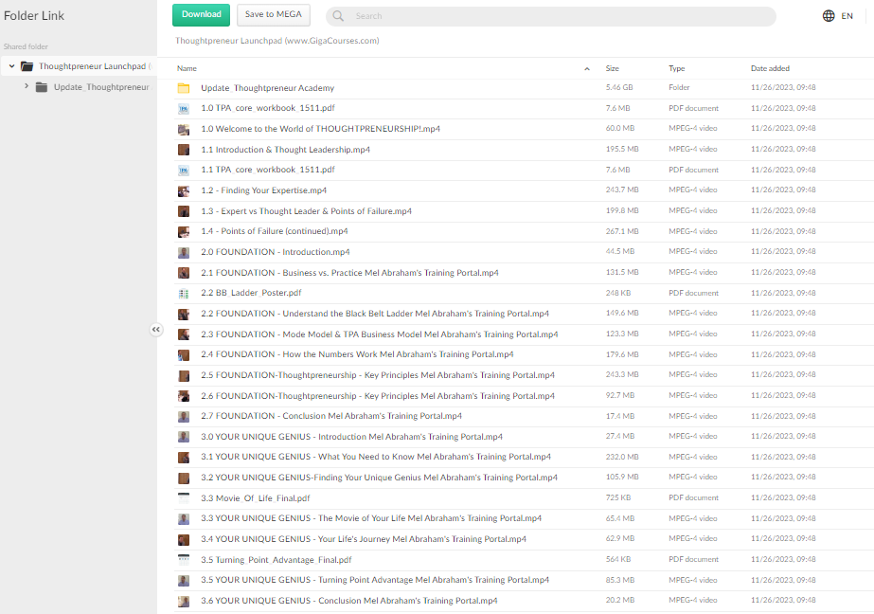The height and width of the screenshot is (614, 874).
Task: Sort files by Type column header
Action: [x=676, y=69]
